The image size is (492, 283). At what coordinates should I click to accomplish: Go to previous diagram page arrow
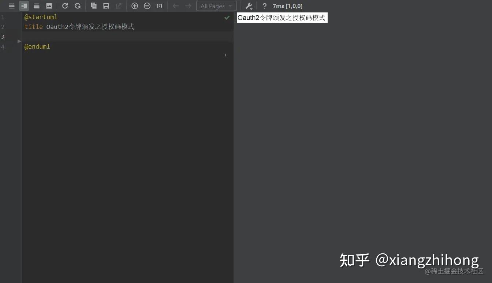(176, 6)
